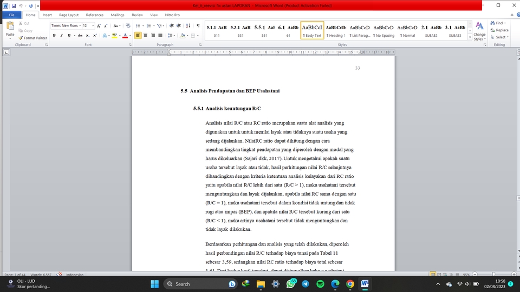Open the Styles pane launcher

click(485, 45)
